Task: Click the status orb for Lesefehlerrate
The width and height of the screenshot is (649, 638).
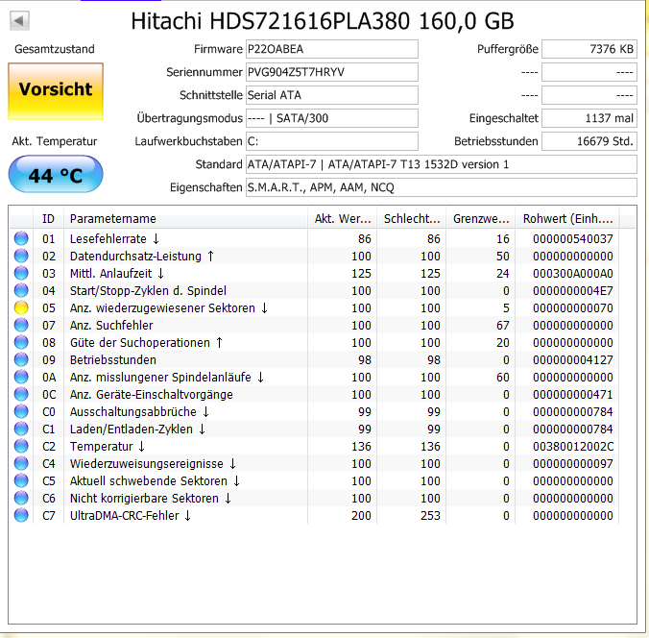Action: coord(21,238)
